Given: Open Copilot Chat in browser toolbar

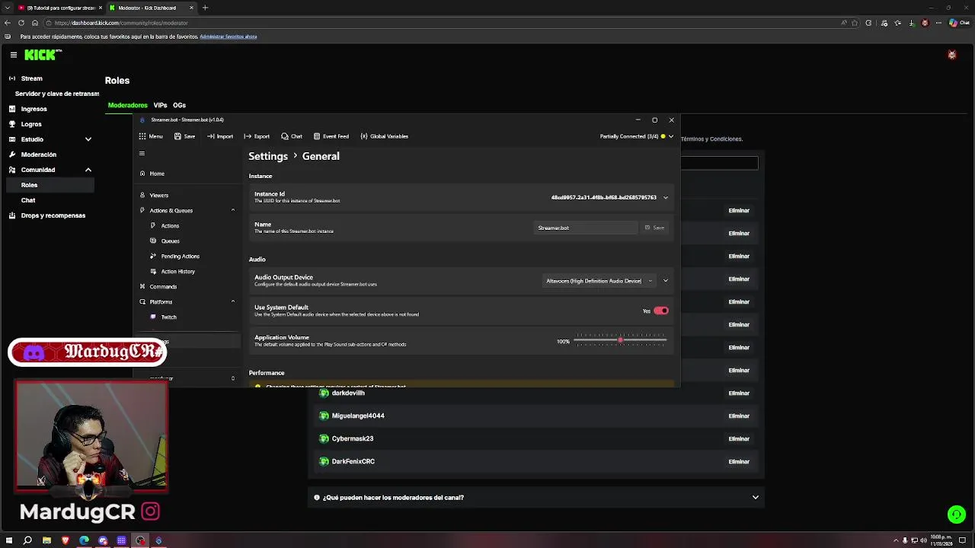Looking at the screenshot, I should point(959,23).
